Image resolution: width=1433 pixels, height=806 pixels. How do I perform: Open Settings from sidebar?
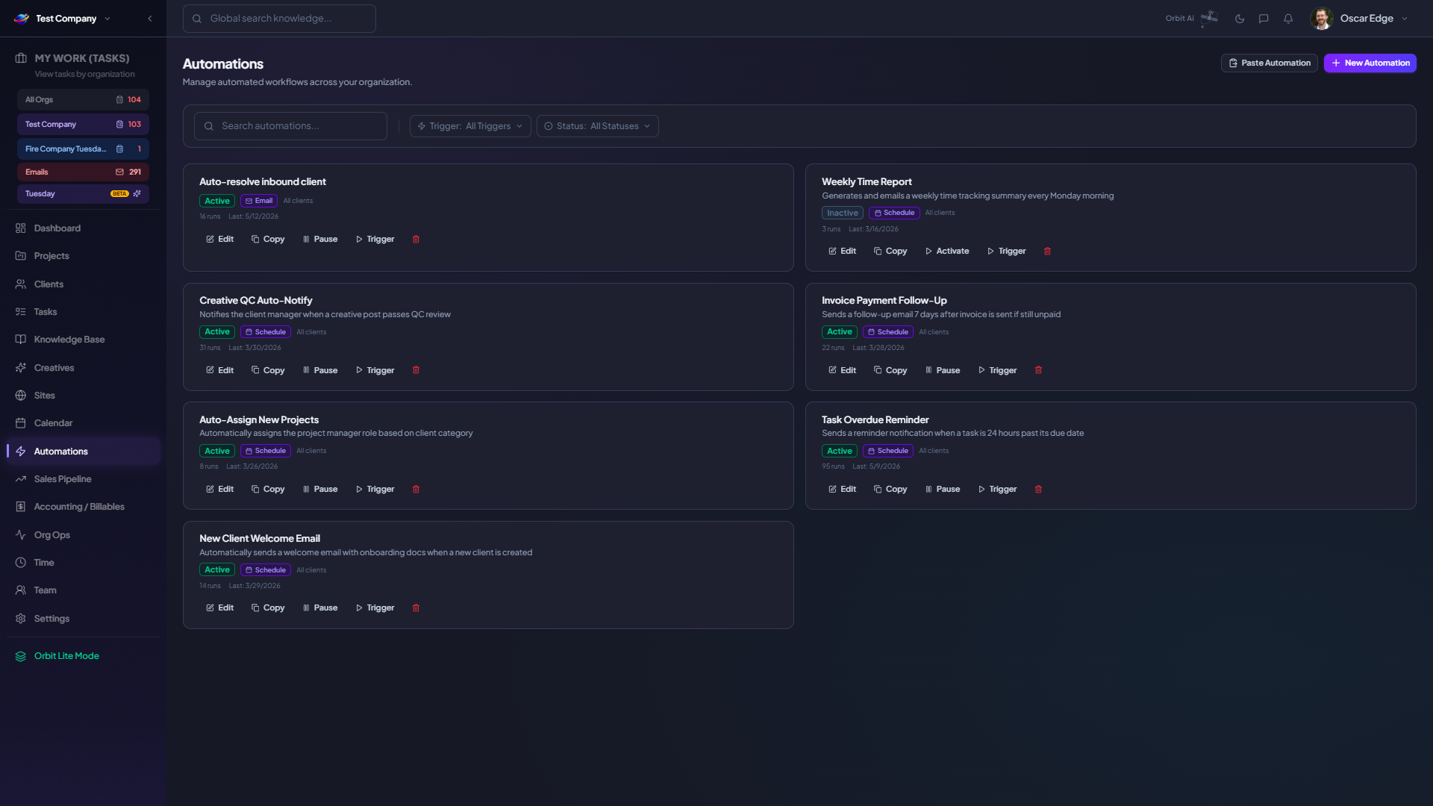coord(83,619)
